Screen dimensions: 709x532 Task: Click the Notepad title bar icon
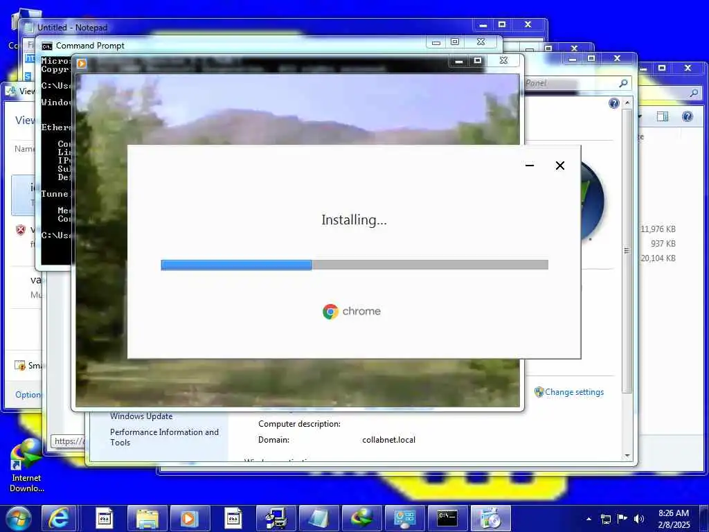pyautogui.click(x=29, y=28)
